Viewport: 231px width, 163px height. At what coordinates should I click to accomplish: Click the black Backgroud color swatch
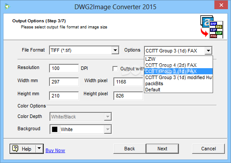(55, 129)
